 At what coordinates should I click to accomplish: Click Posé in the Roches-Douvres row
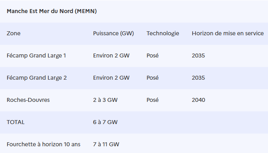point(153,100)
